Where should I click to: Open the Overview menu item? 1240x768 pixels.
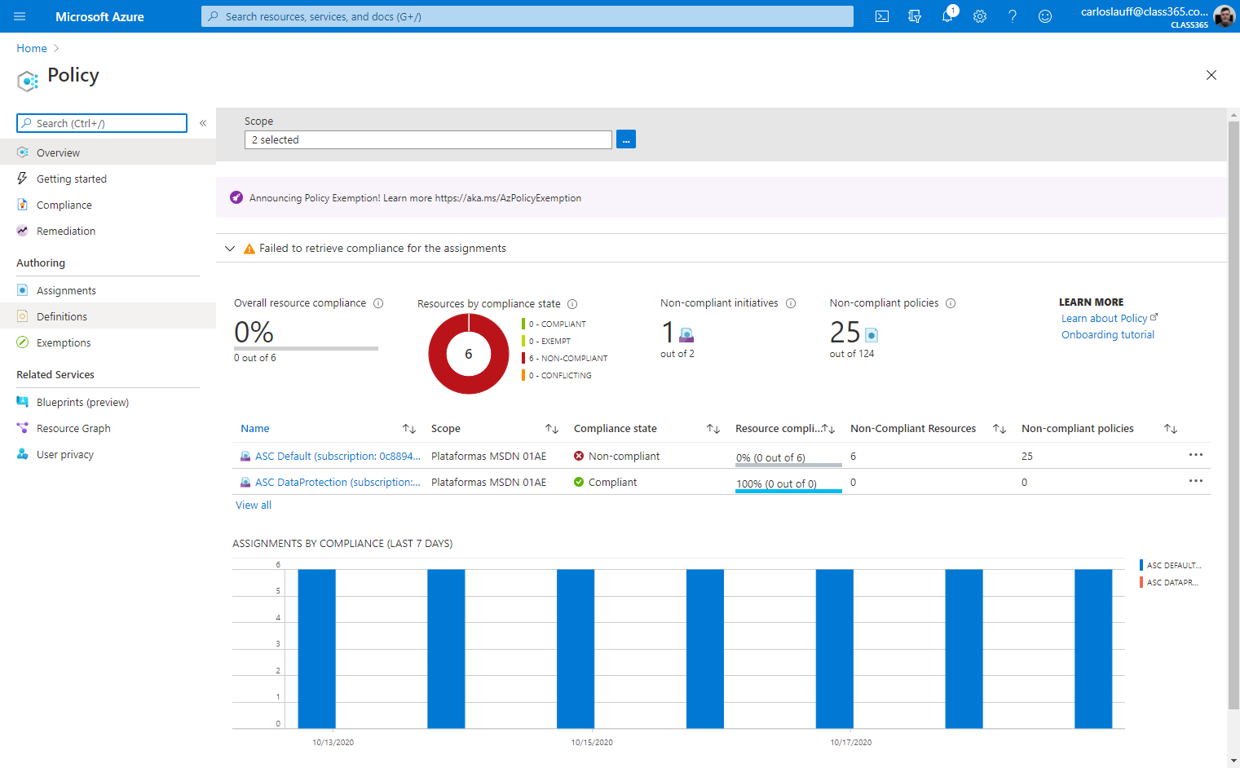click(x=108, y=152)
